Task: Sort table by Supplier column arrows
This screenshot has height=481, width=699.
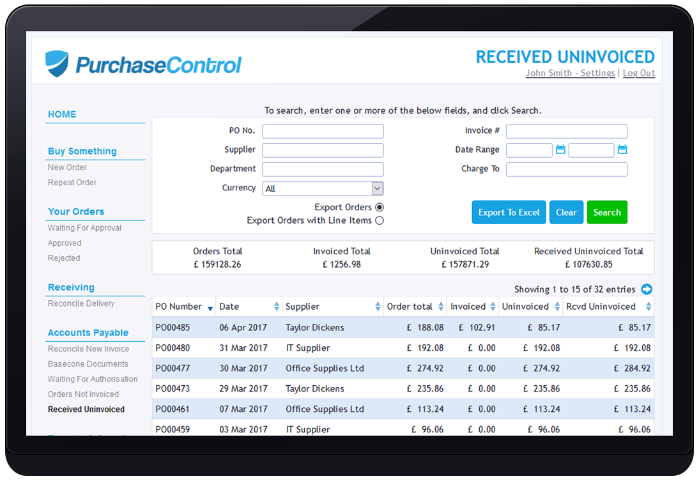Action: (378, 306)
